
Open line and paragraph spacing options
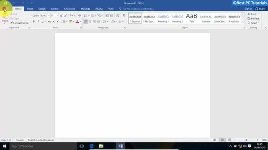pyautogui.click(x=105, y=22)
